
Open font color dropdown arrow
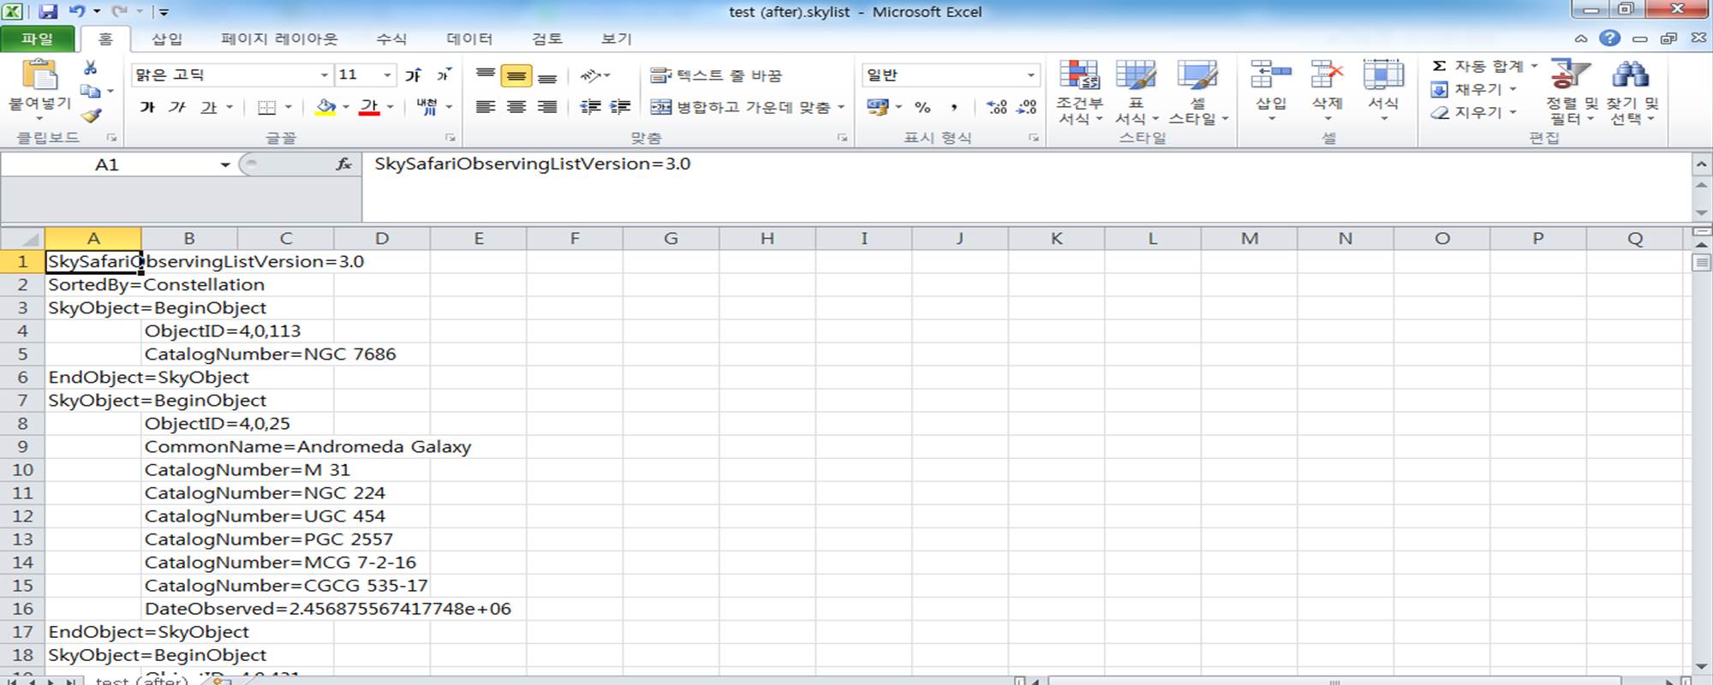tap(390, 107)
